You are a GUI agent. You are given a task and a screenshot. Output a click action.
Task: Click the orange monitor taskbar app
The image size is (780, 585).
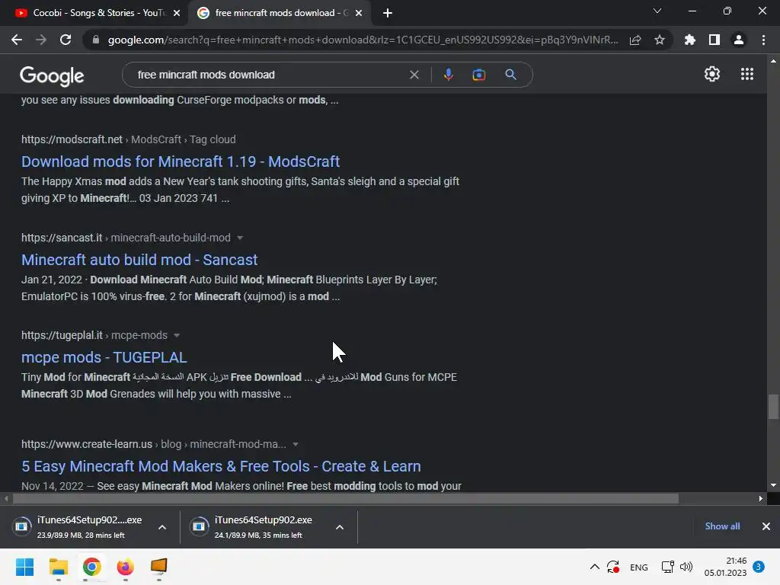point(158,567)
